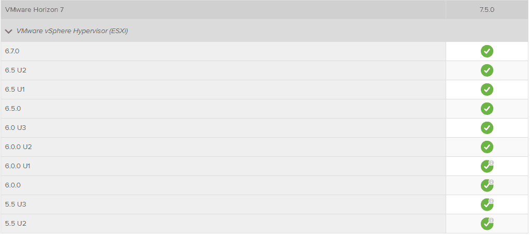Viewport: 530px width, 235px height.
Task: Click the info badge in the 5.5 U2 row
Action: 491,220
